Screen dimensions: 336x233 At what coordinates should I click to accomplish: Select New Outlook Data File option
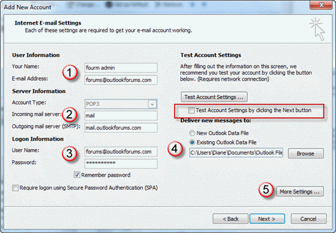click(192, 133)
